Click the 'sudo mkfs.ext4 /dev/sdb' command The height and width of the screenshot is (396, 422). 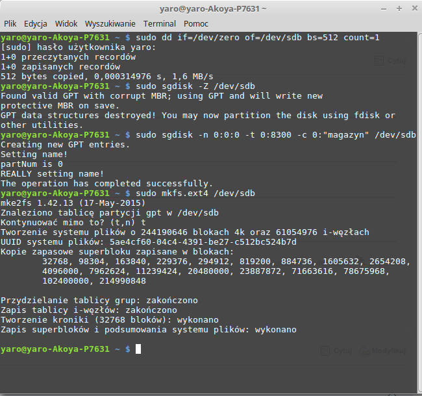[x=195, y=193]
